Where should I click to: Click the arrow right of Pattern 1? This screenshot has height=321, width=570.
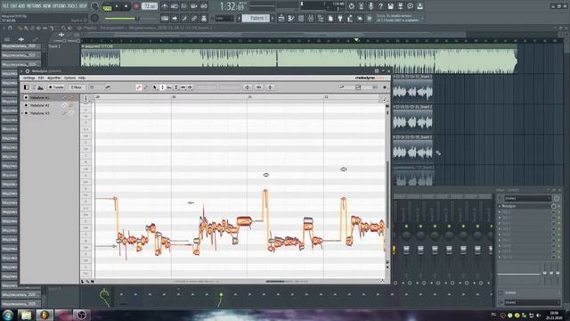tap(273, 18)
